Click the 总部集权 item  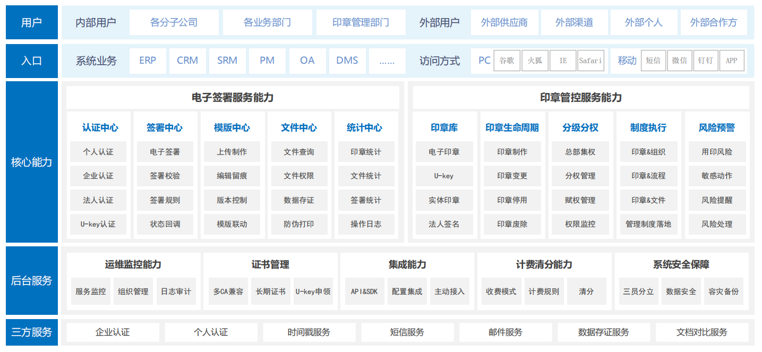click(580, 152)
